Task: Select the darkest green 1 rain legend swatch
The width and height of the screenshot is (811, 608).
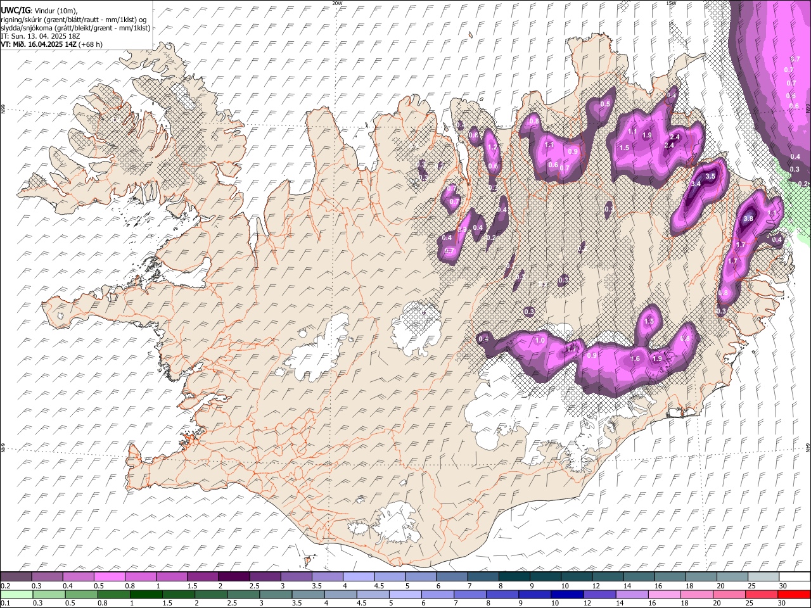Action: tap(145, 594)
